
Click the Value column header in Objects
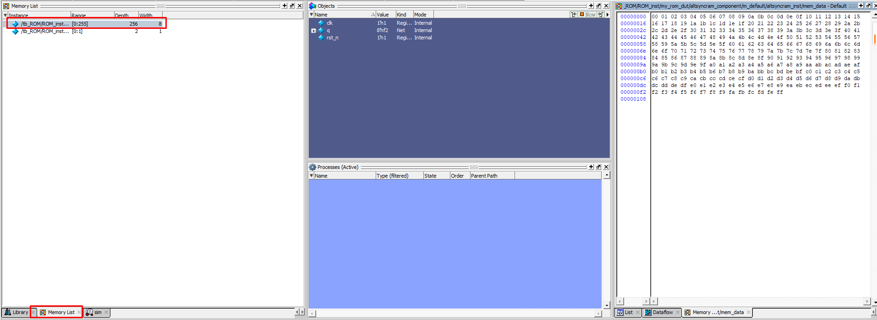point(385,15)
